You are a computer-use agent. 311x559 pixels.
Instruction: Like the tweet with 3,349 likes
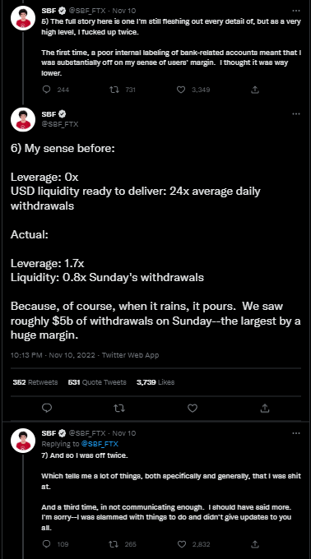pyautogui.click(x=181, y=90)
